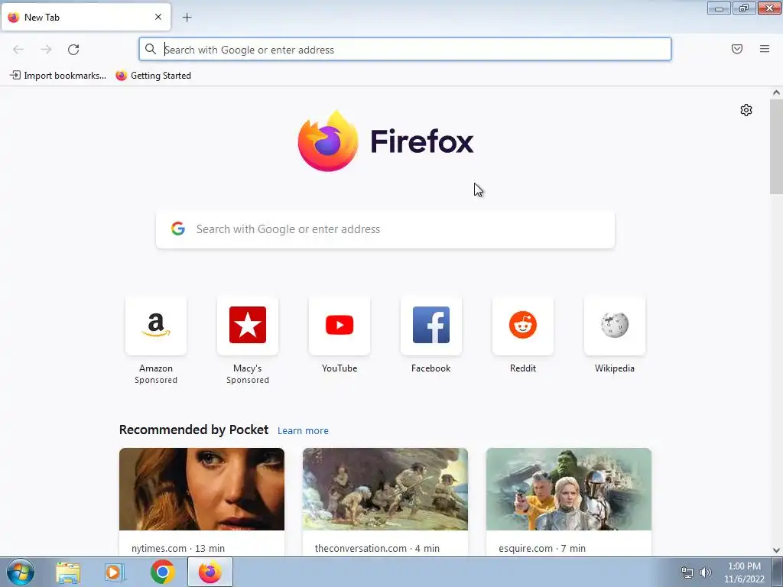Image resolution: width=783 pixels, height=587 pixels.
Task: Click the Firefox taskbar button
Action: tap(210, 572)
